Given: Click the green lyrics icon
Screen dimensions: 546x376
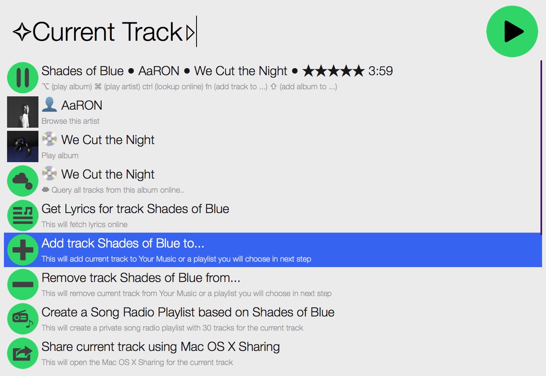Looking at the screenshot, I should click(x=23, y=215).
